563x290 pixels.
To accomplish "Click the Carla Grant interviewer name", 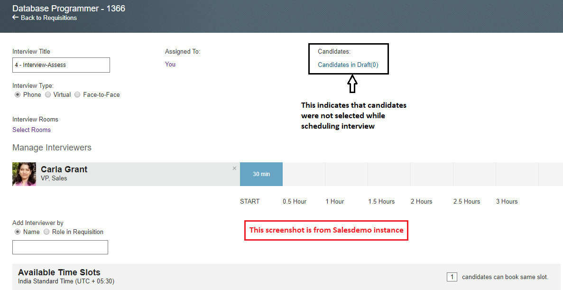I will point(65,169).
